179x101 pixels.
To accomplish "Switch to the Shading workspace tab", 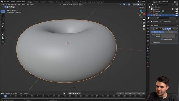I will tap(68, 2).
